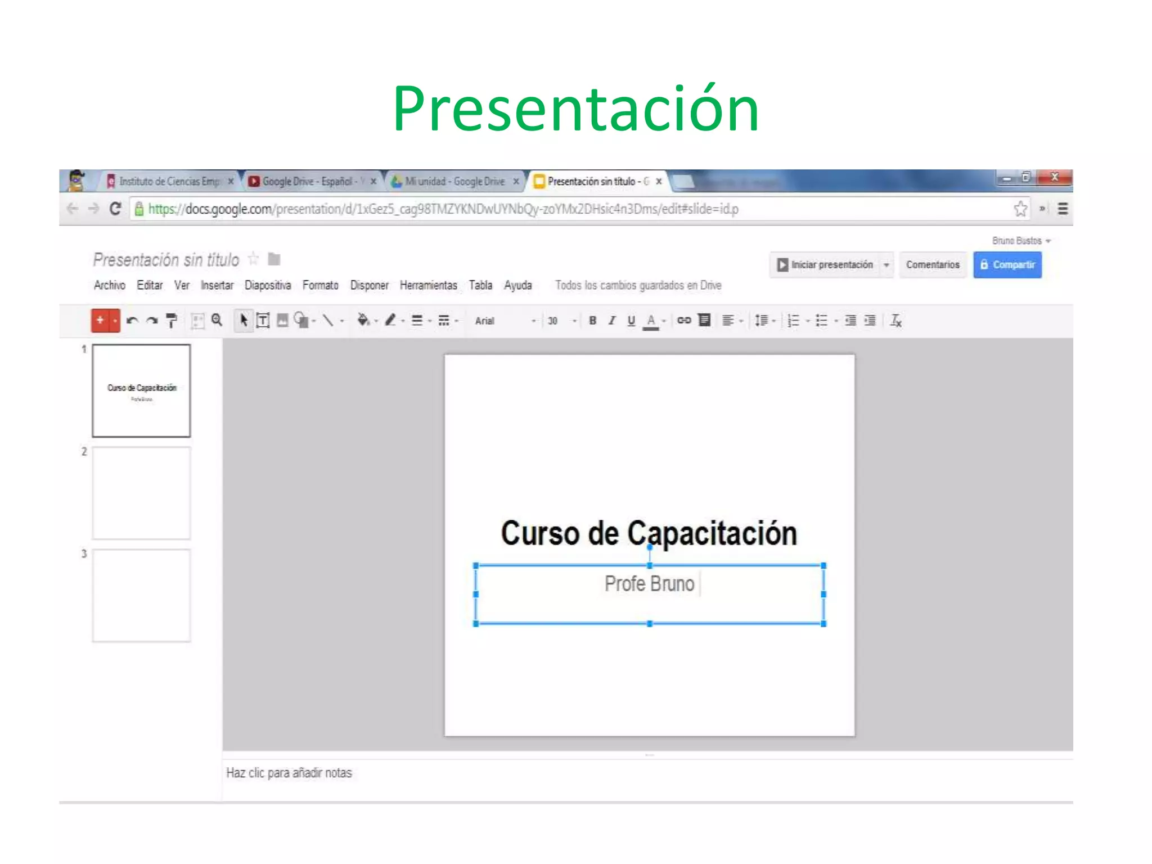This screenshot has height=864, width=1152.
Task: Switch to the Instituto de Ciencias Emp tab
Action: 169,181
